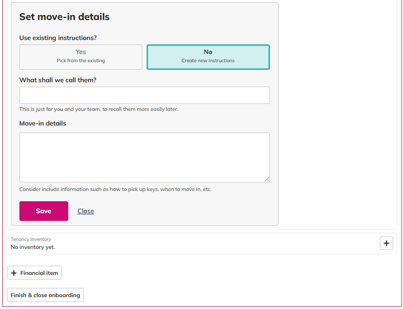Focus the 'What shall we call them?' field
The width and height of the screenshot is (403, 309).
click(x=144, y=95)
